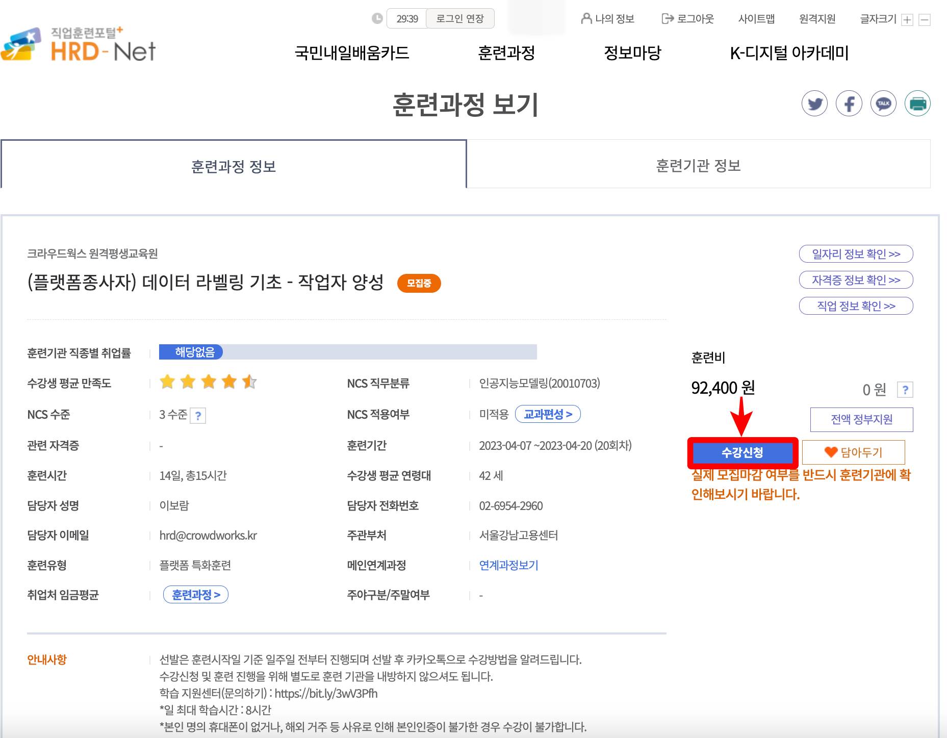Increase font size with the plus control
This screenshot has height=738, width=947.
(x=908, y=19)
